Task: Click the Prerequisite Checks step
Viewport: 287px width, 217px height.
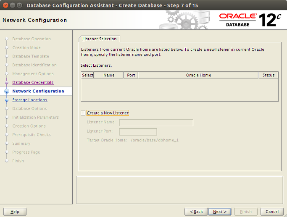Action: pyautogui.click(x=32, y=135)
